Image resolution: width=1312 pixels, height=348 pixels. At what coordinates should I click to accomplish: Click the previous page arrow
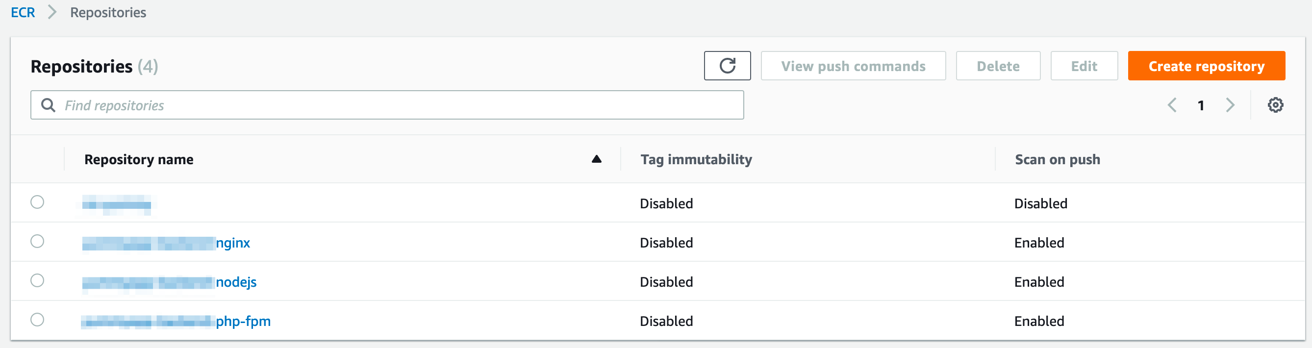click(x=1172, y=105)
